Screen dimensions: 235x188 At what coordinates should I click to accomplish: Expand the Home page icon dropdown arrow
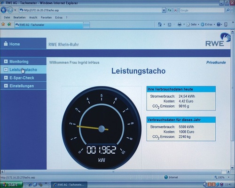[164, 24]
